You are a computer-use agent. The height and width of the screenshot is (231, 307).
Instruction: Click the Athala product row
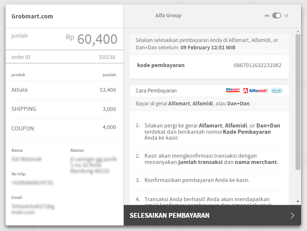tap(64, 90)
